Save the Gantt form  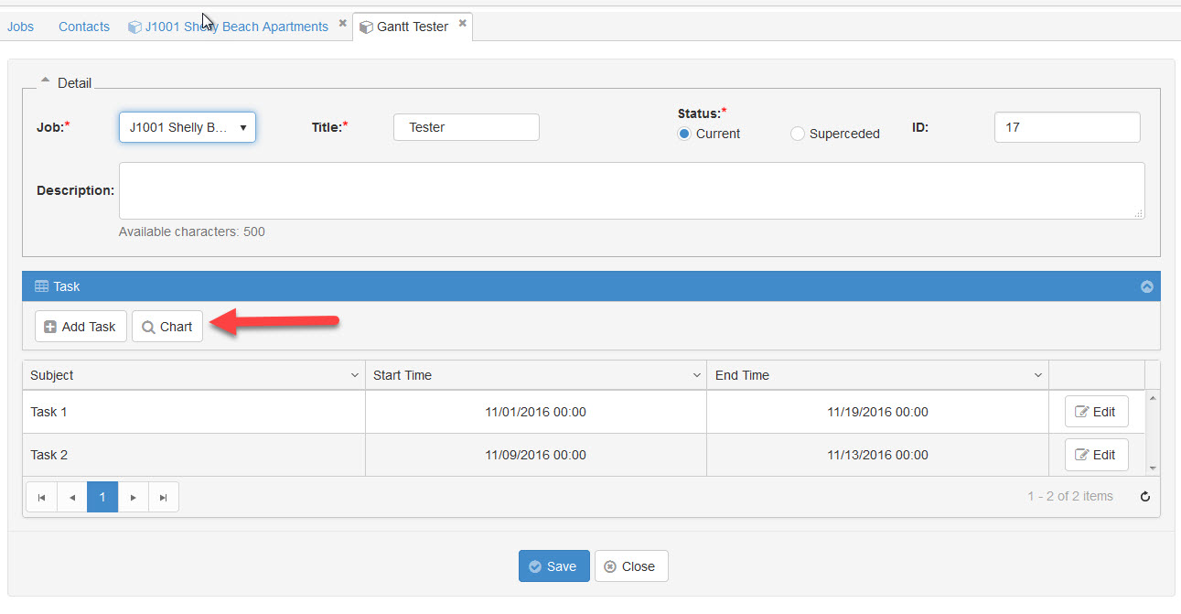tap(554, 566)
